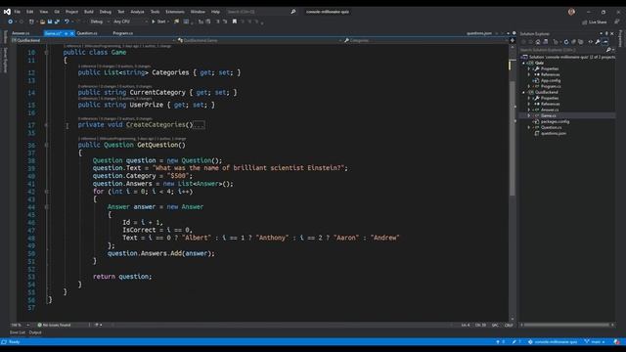Screen dimensions: 626x352
Task: Open the Categories member navigation dropdown
Action: (x=426, y=40)
